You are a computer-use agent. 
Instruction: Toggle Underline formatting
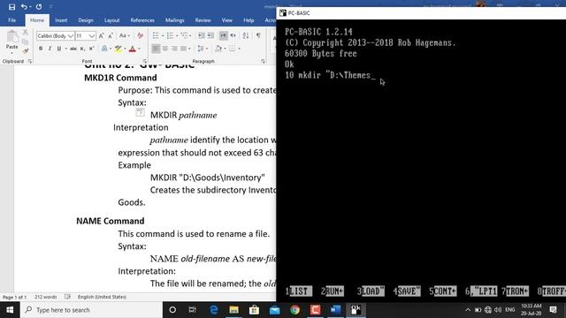point(59,49)
